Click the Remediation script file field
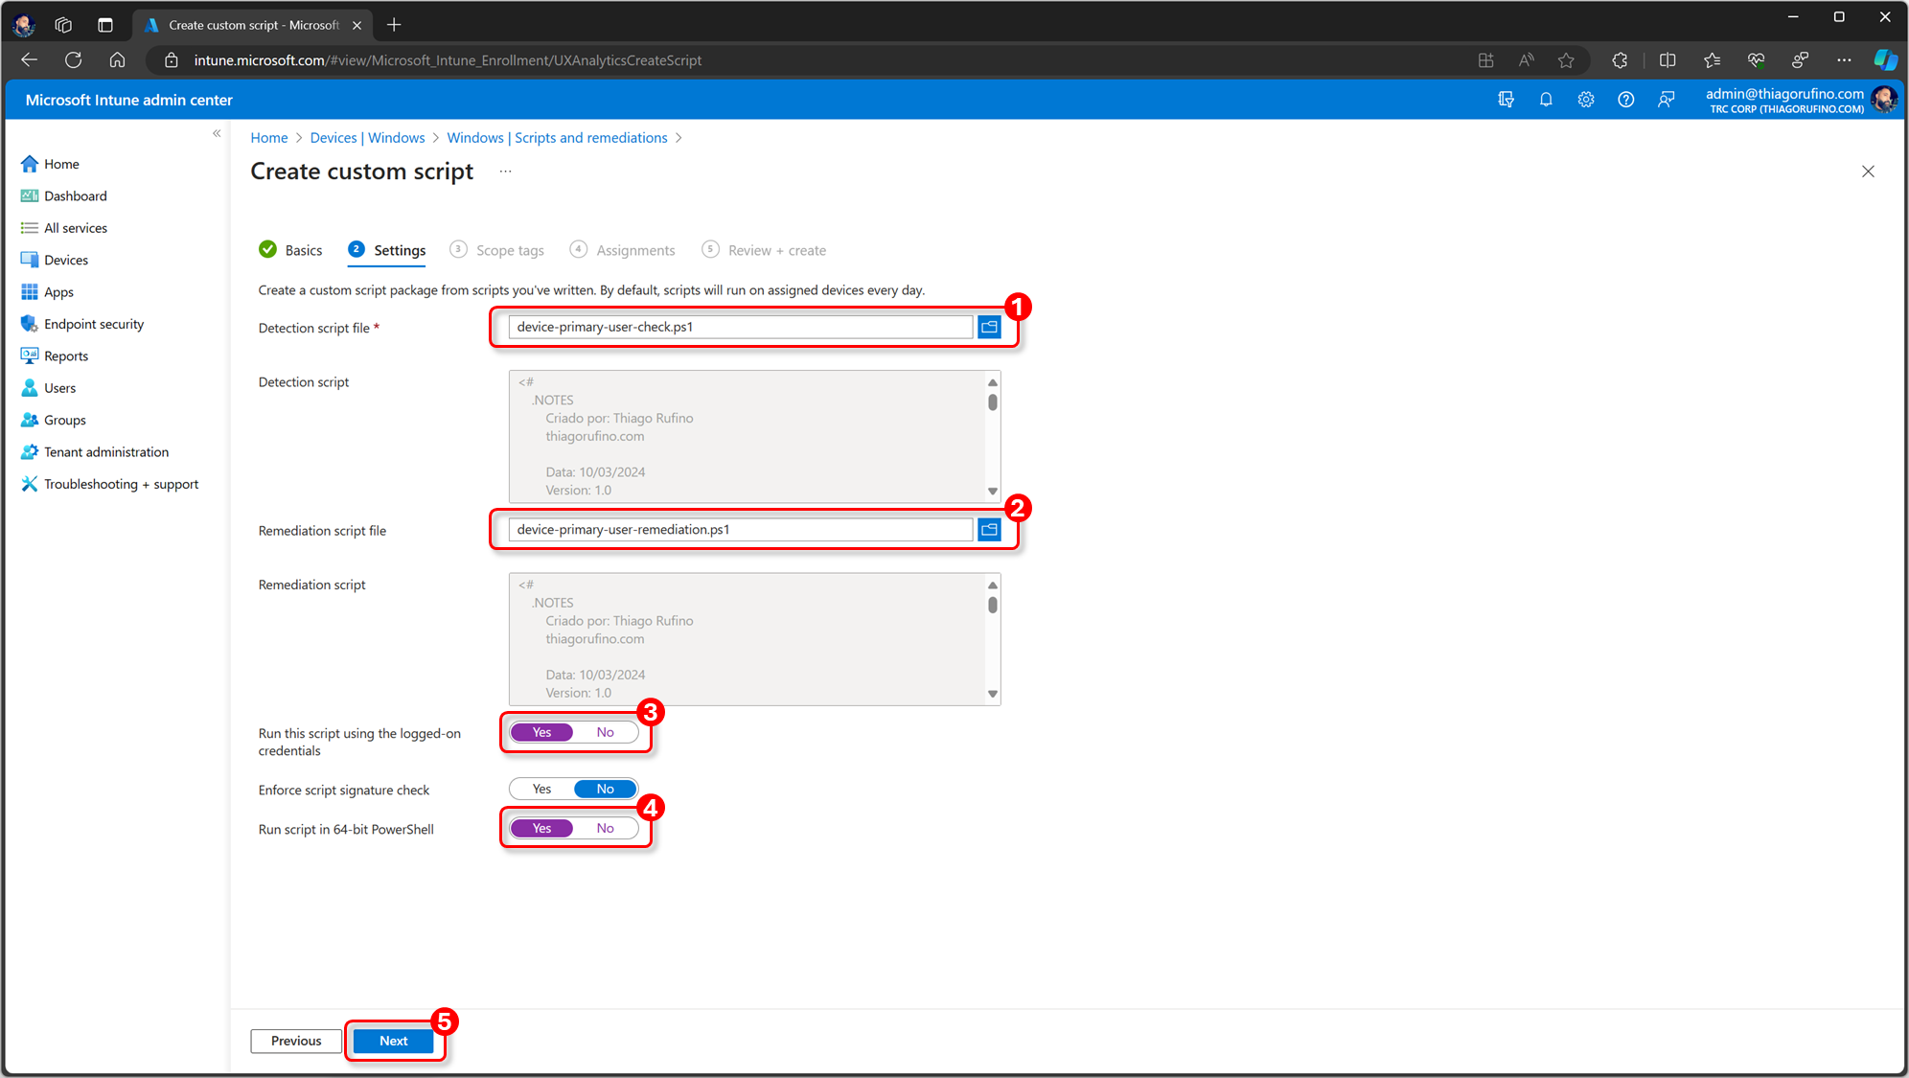Viewport: 1909px width, 1078px height. [741, 529]
